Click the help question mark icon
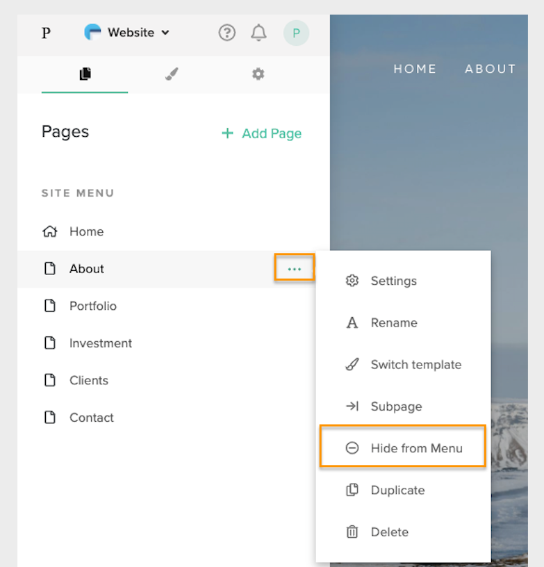This screenshot has height=567, width=544. coord(226,33)
